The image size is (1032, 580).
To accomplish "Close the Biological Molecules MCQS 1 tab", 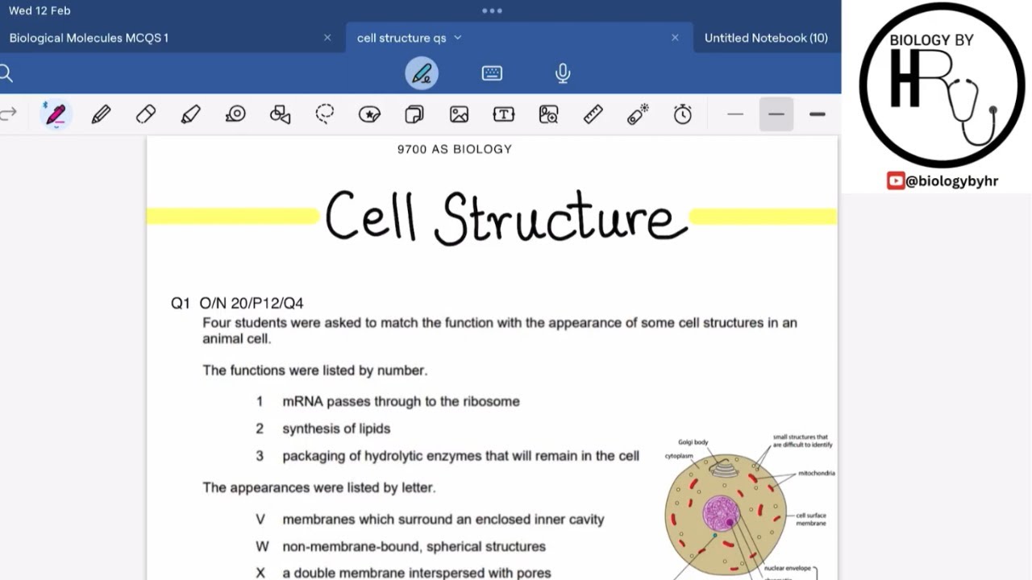I will point(327,38).
